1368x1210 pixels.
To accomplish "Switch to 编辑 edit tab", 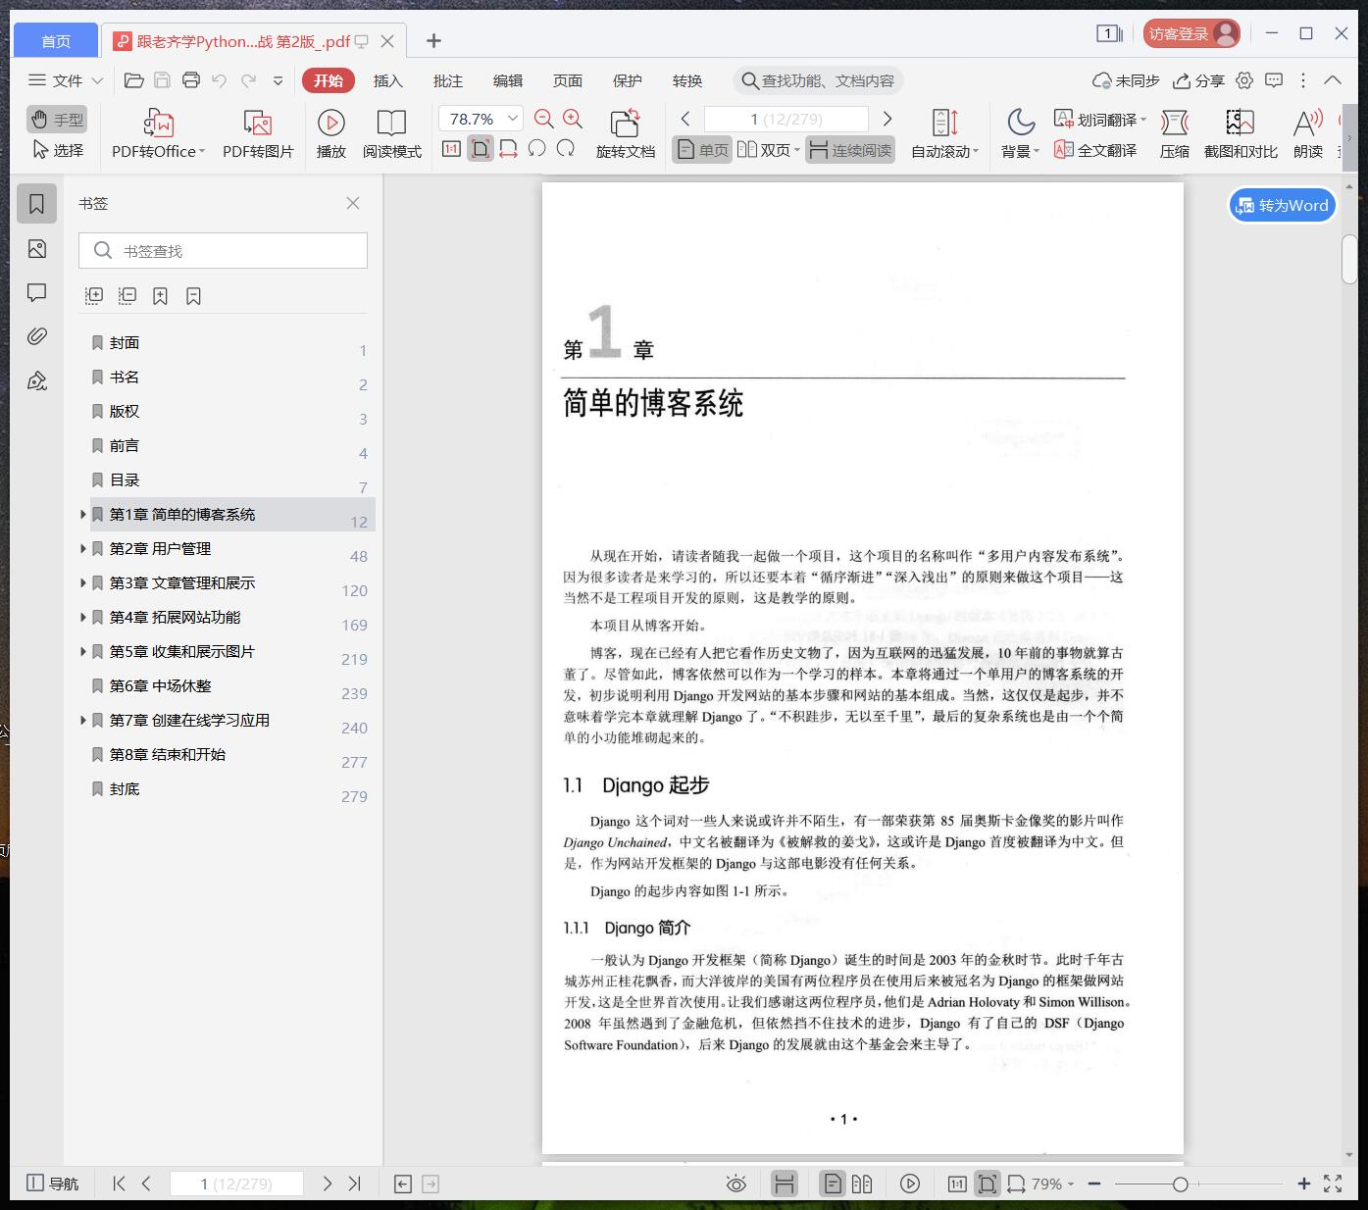I will (508, 80).
